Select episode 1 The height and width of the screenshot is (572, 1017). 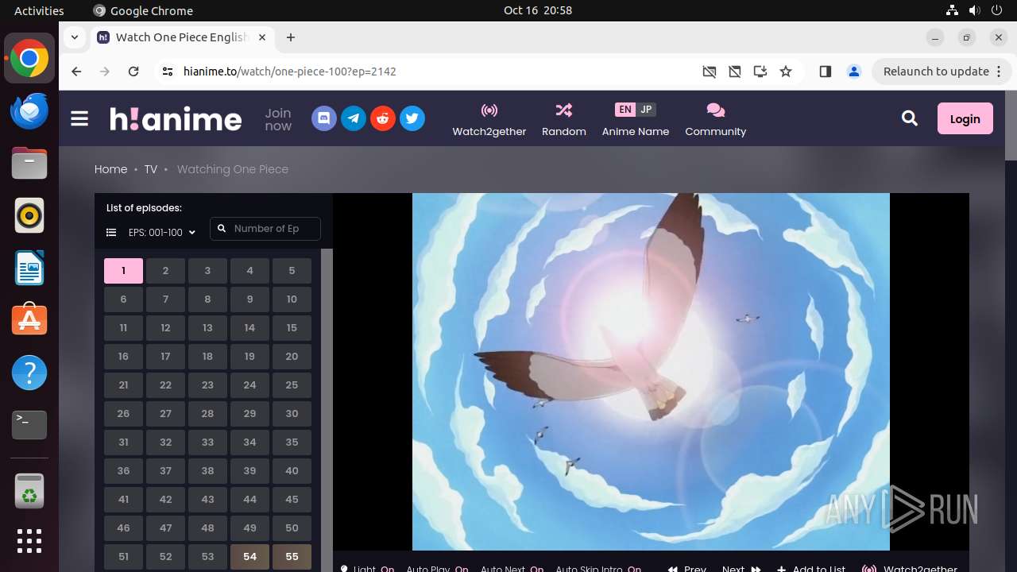(123, 271)
